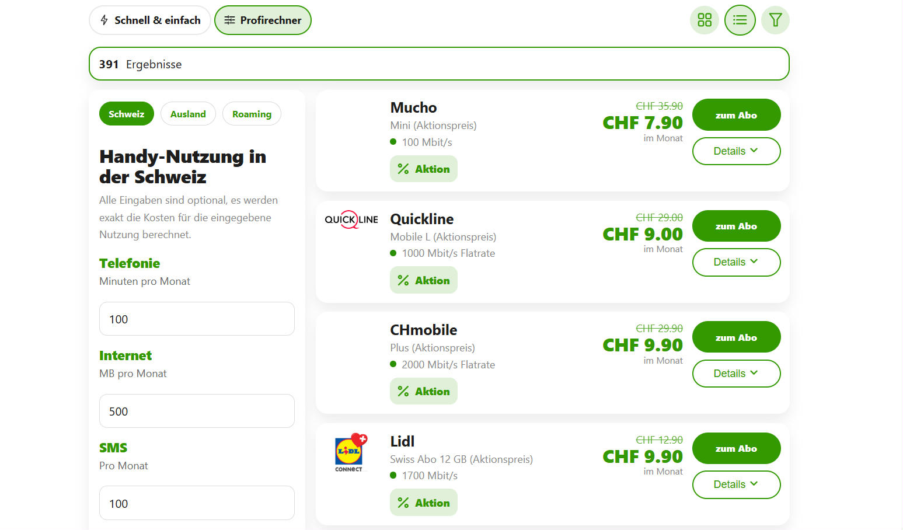Open zum Abo for Lidl Swiss Abo
The height and width of the screenshot is (530, 903).
click(736, 448)
